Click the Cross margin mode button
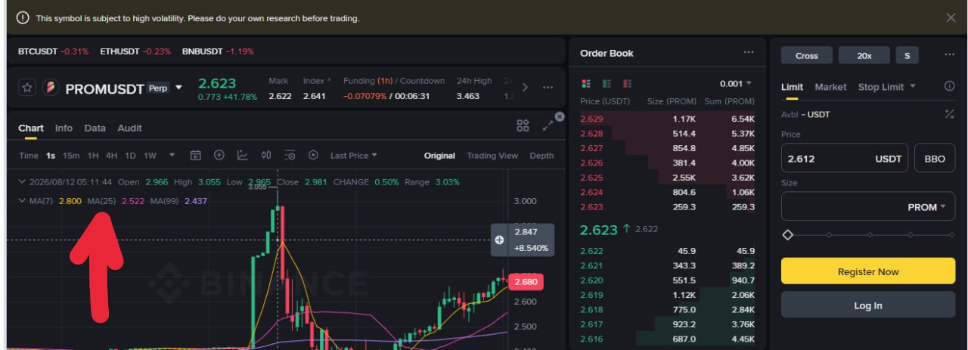 coord(807,55)
